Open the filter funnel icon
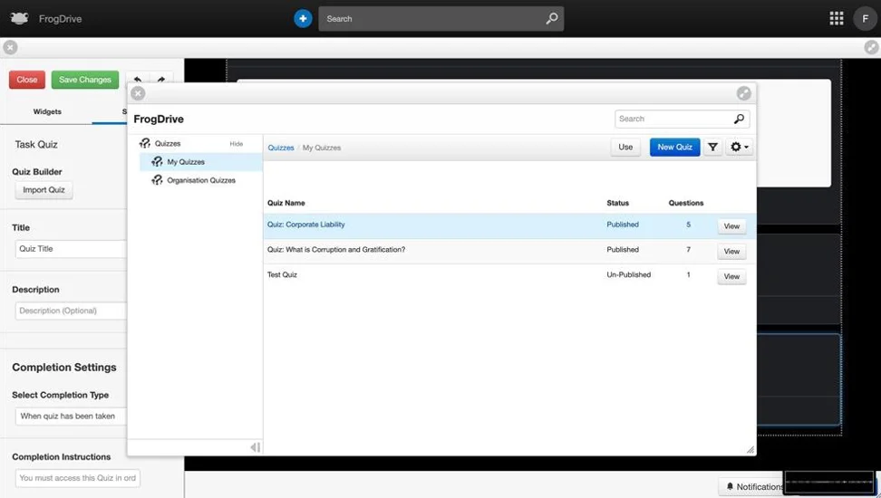881x498 pixels. coord(712,147)
